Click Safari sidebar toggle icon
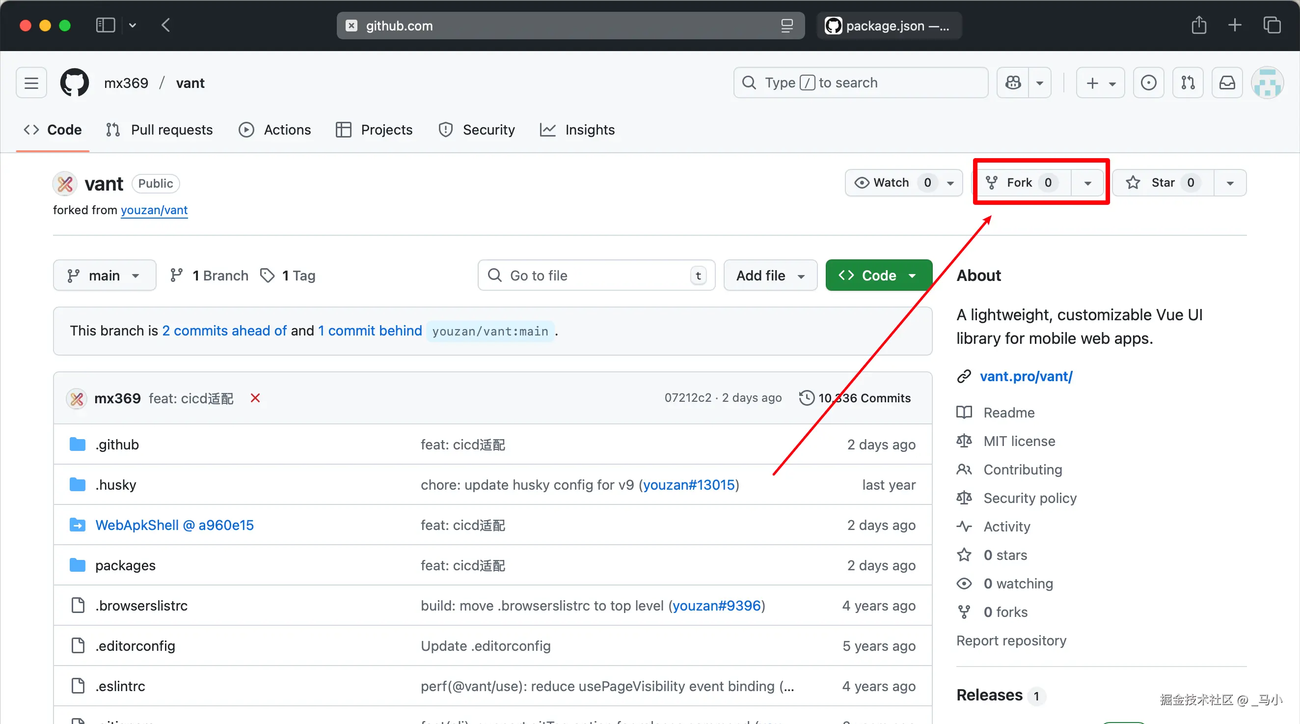1300x724 pixels. point(106,25)
